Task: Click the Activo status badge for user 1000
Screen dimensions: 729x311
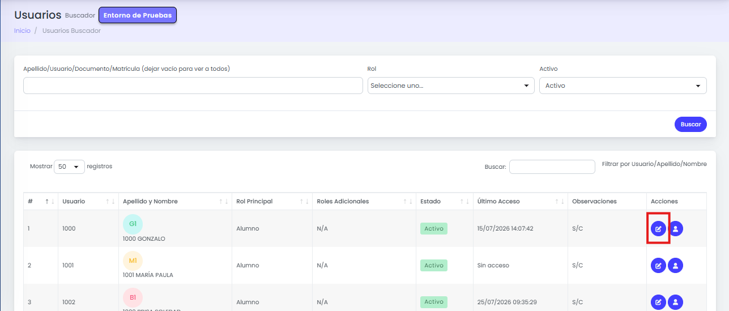Action: (434, 228)
